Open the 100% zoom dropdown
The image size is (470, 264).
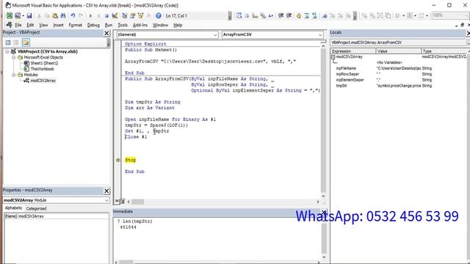coord(466,15)
